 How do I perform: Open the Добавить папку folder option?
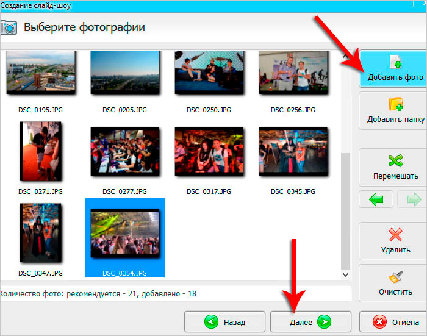click(393, 110)
